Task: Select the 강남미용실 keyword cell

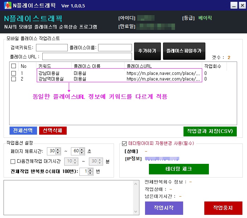Action: (x=49, y=73)
